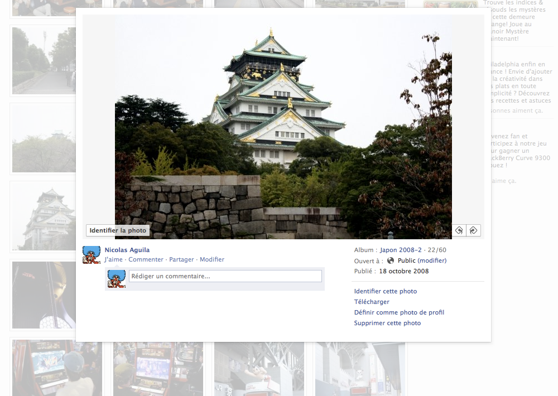Open the dark thumbnail in the left column

pyautogui.click(x=44, y=295)
